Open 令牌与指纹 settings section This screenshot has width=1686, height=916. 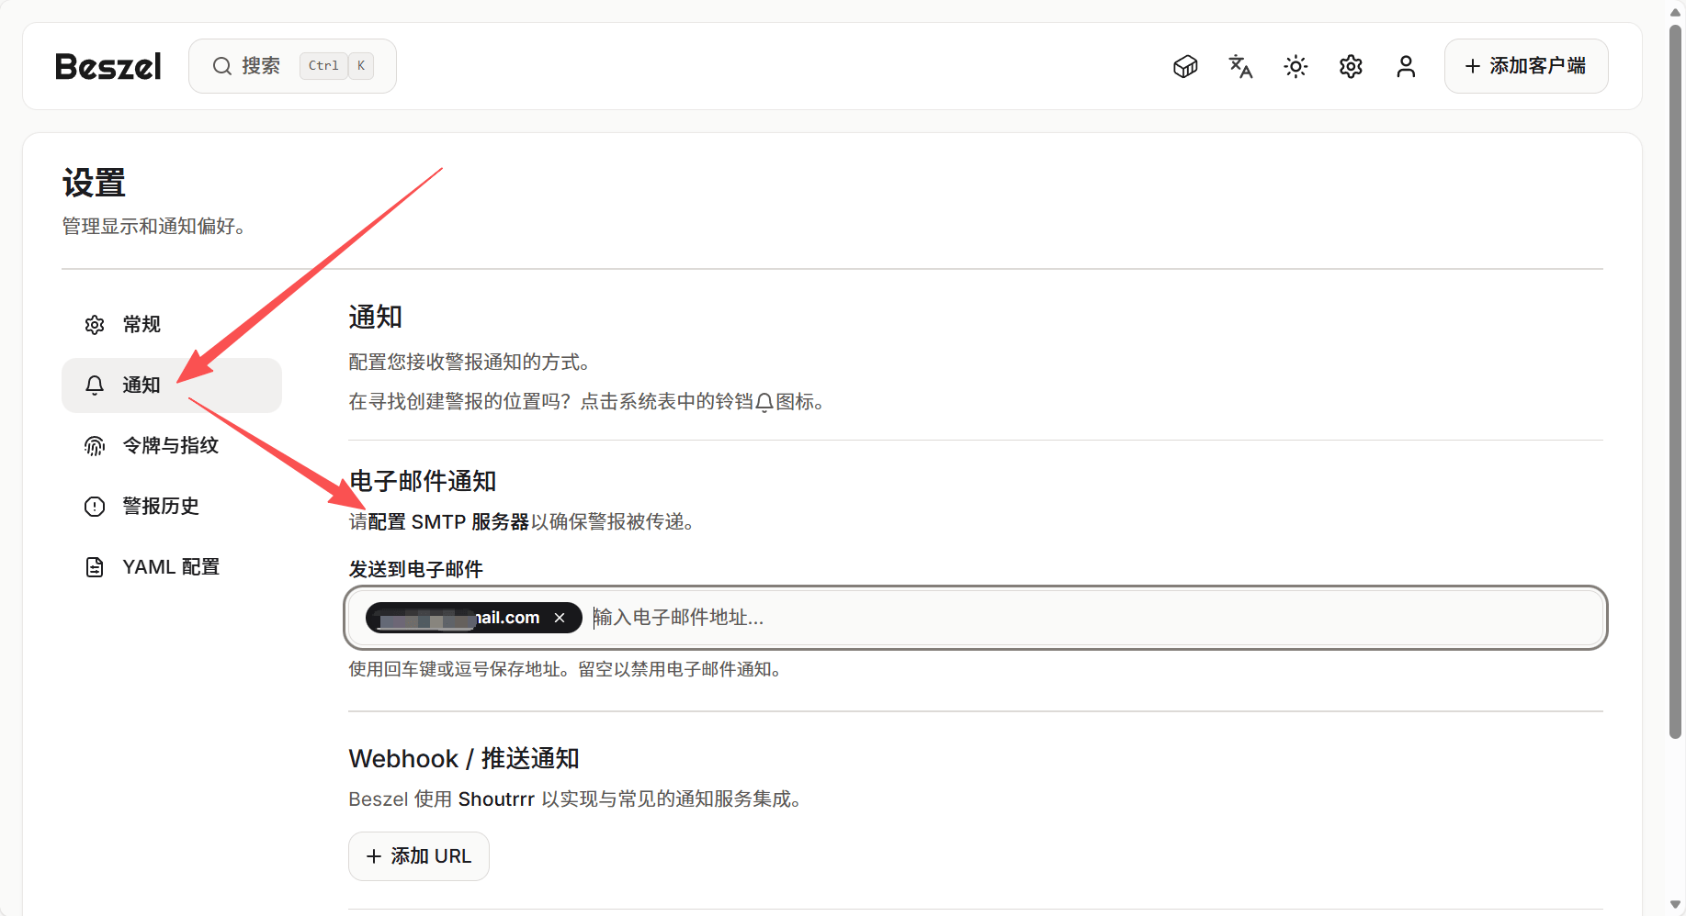[170, 446]
